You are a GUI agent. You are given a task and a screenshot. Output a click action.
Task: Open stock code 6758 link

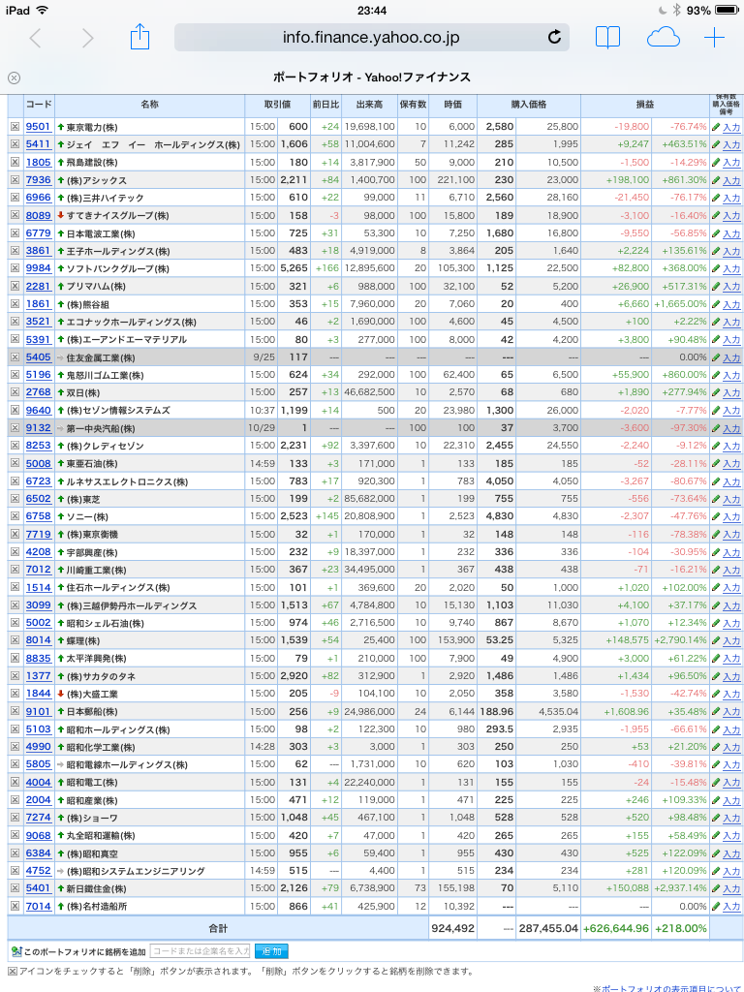38,517
